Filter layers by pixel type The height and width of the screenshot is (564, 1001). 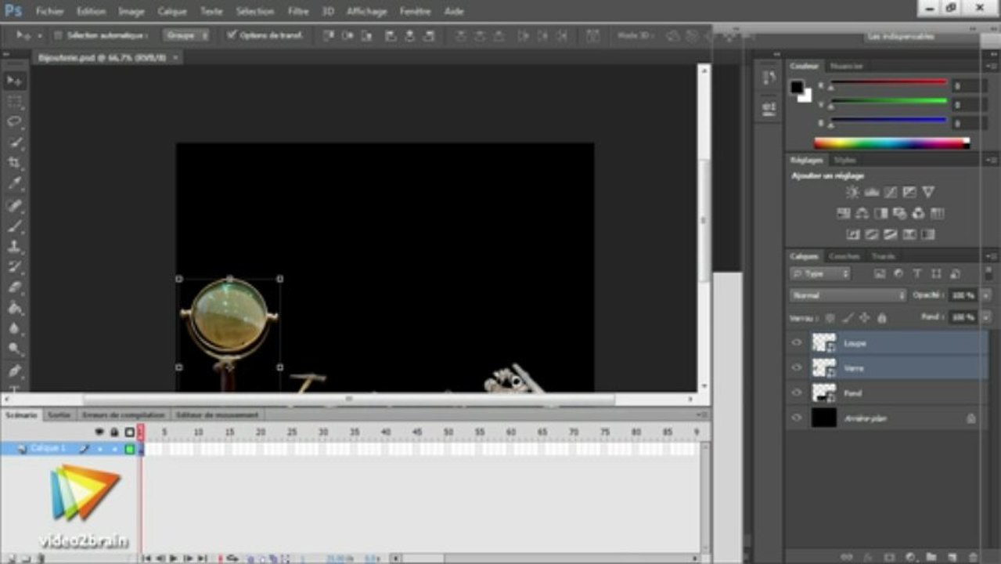880,273
